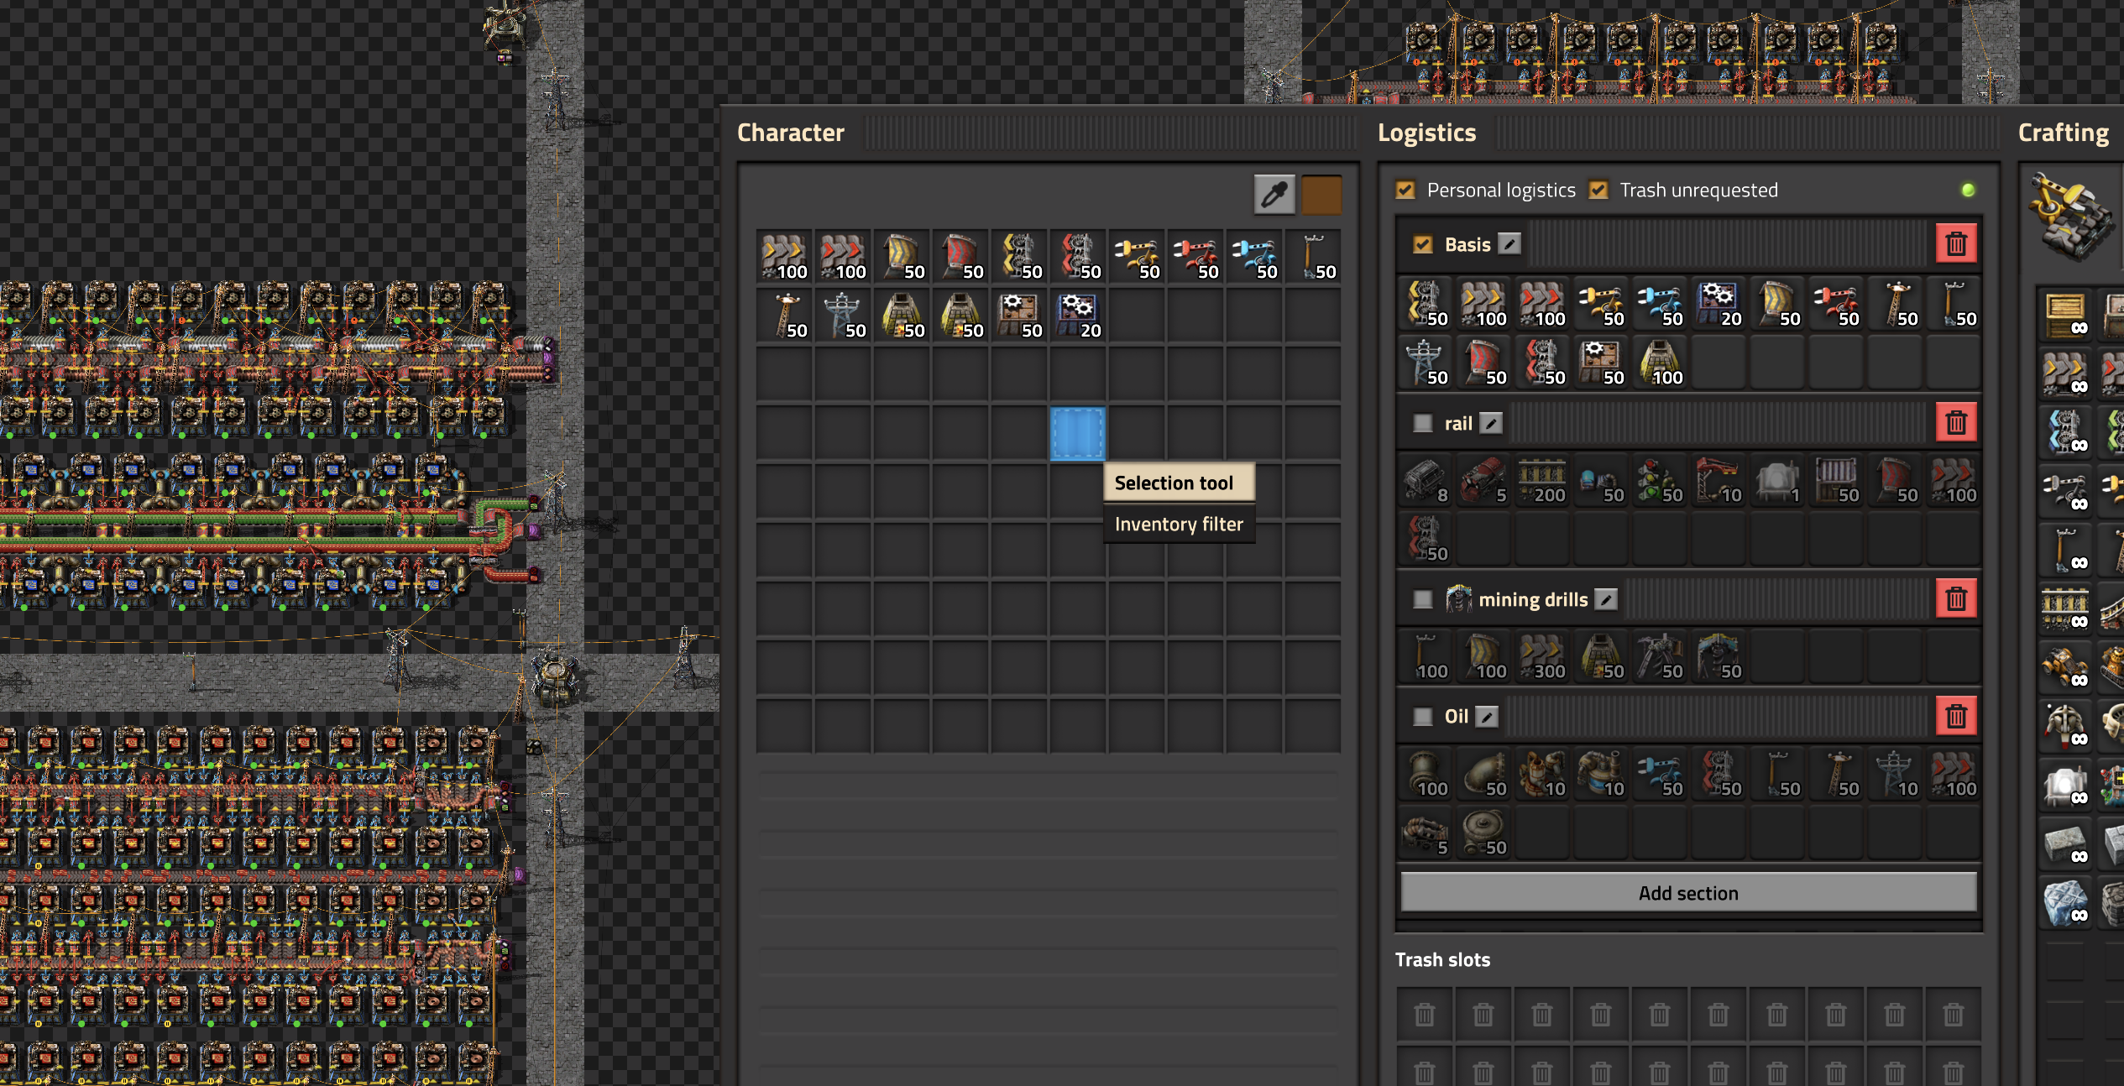Viewport: 2124px width, 1086px height.
Task: Delete the mining drills logistics section
Action: click(1956, 598)
